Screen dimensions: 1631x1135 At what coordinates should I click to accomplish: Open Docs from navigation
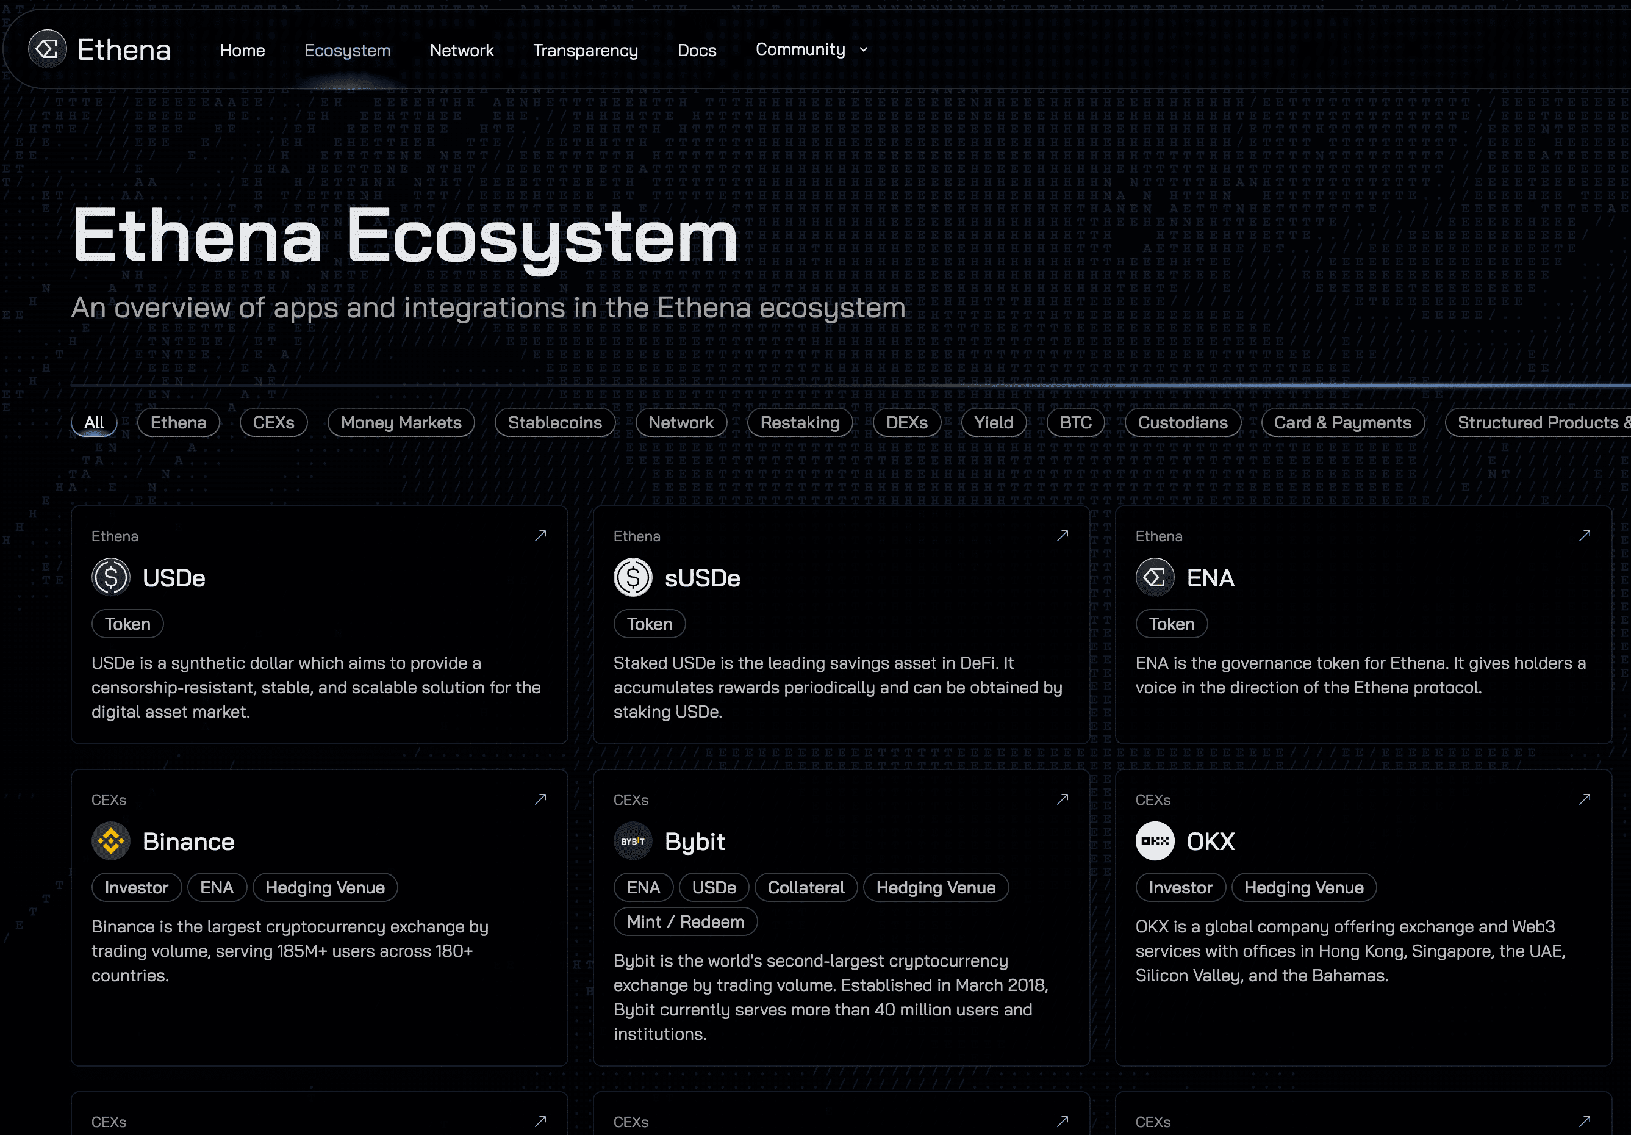[x=697, y=51]
